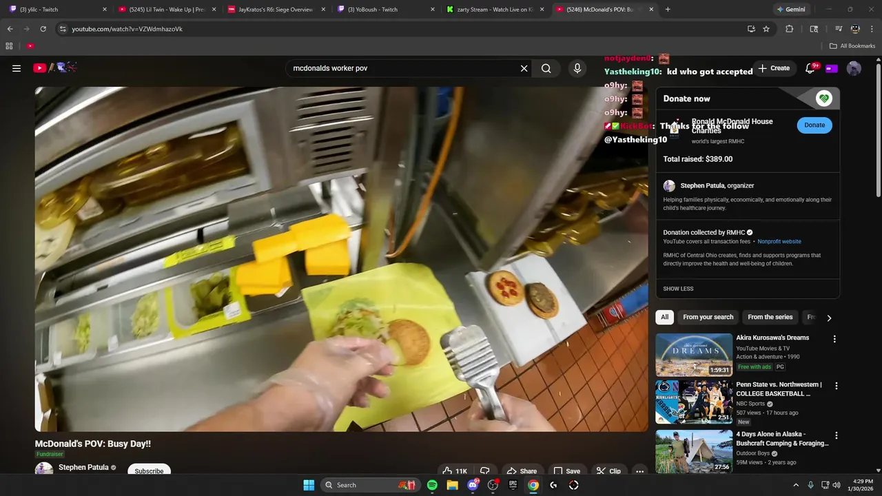Open the volume icon in system tray
Viewport: 882px width, 496px height.
click(x=836, y=485)
